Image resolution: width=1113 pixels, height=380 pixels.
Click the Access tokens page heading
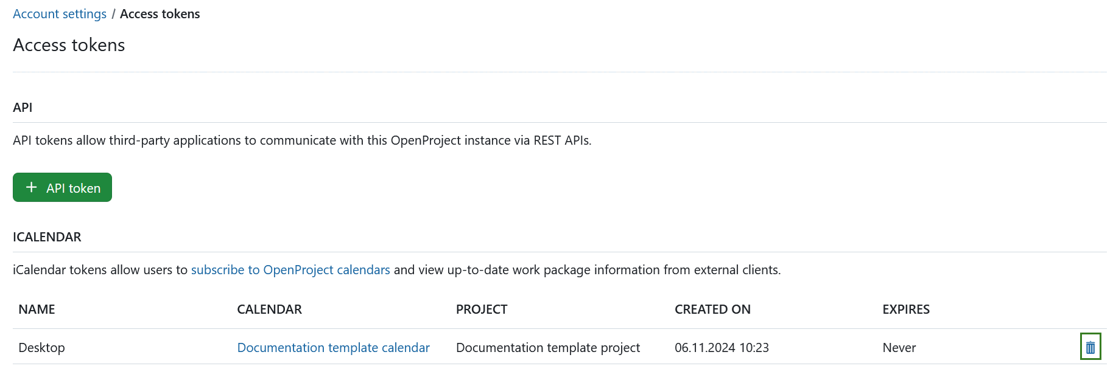point(69,45)
